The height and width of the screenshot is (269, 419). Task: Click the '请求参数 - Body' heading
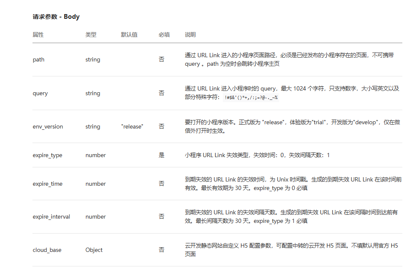56,17
